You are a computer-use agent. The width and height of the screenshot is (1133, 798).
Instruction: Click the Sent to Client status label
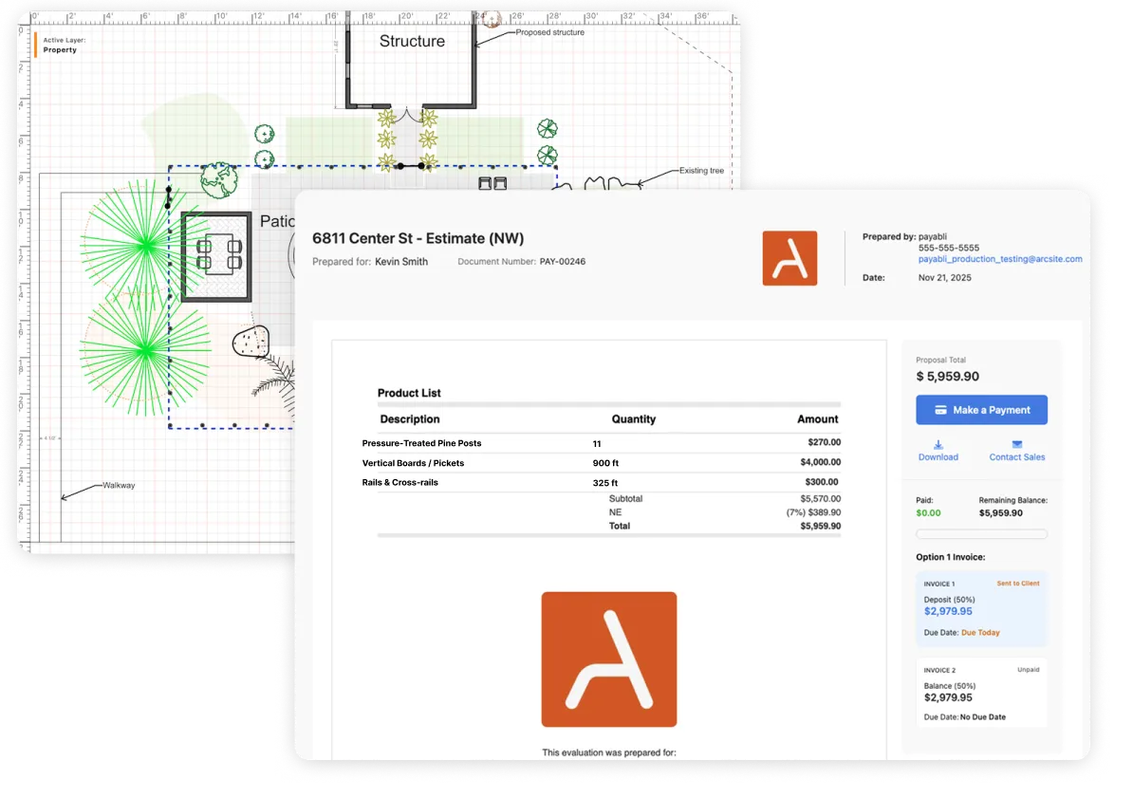pos(1018,584)
